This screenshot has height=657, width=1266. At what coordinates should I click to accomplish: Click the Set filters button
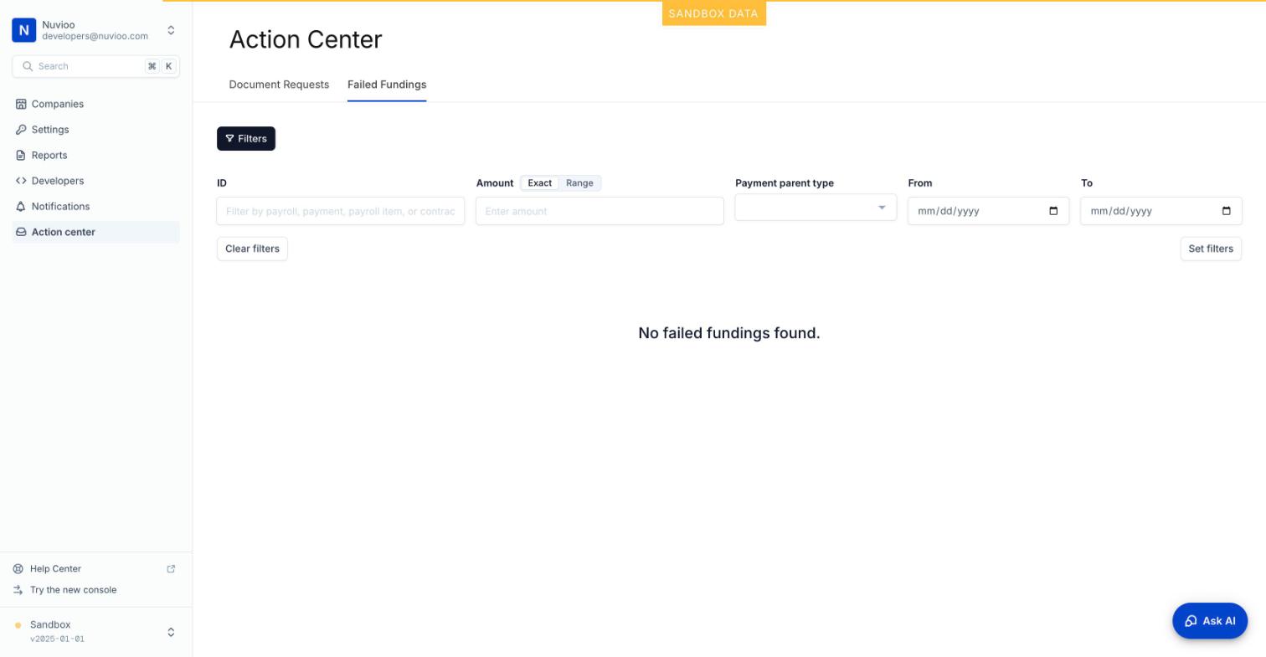tap(1211, 249)
